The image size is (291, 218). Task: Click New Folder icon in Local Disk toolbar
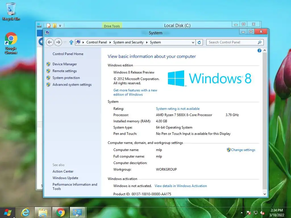click(55, 25)
